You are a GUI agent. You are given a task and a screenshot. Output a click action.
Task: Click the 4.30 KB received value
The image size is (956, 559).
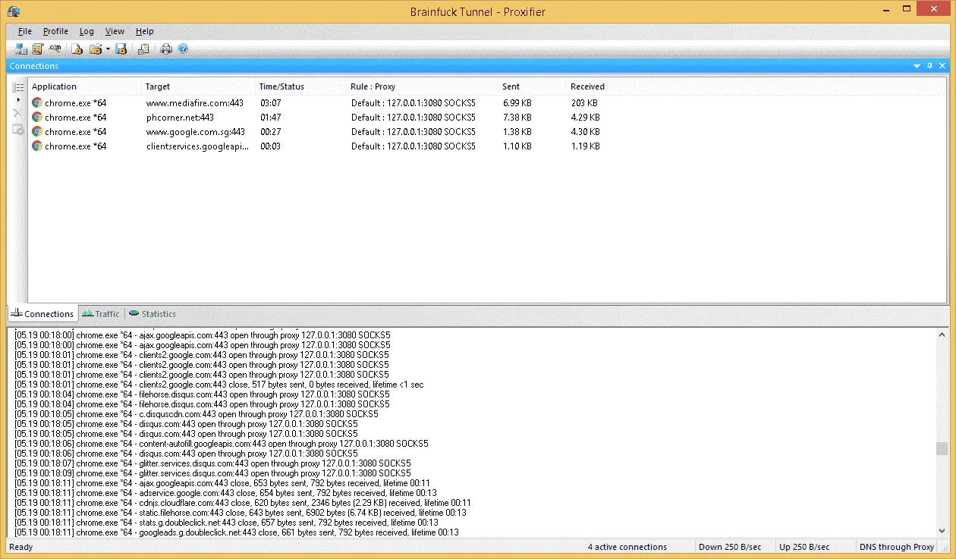(586, 132)
